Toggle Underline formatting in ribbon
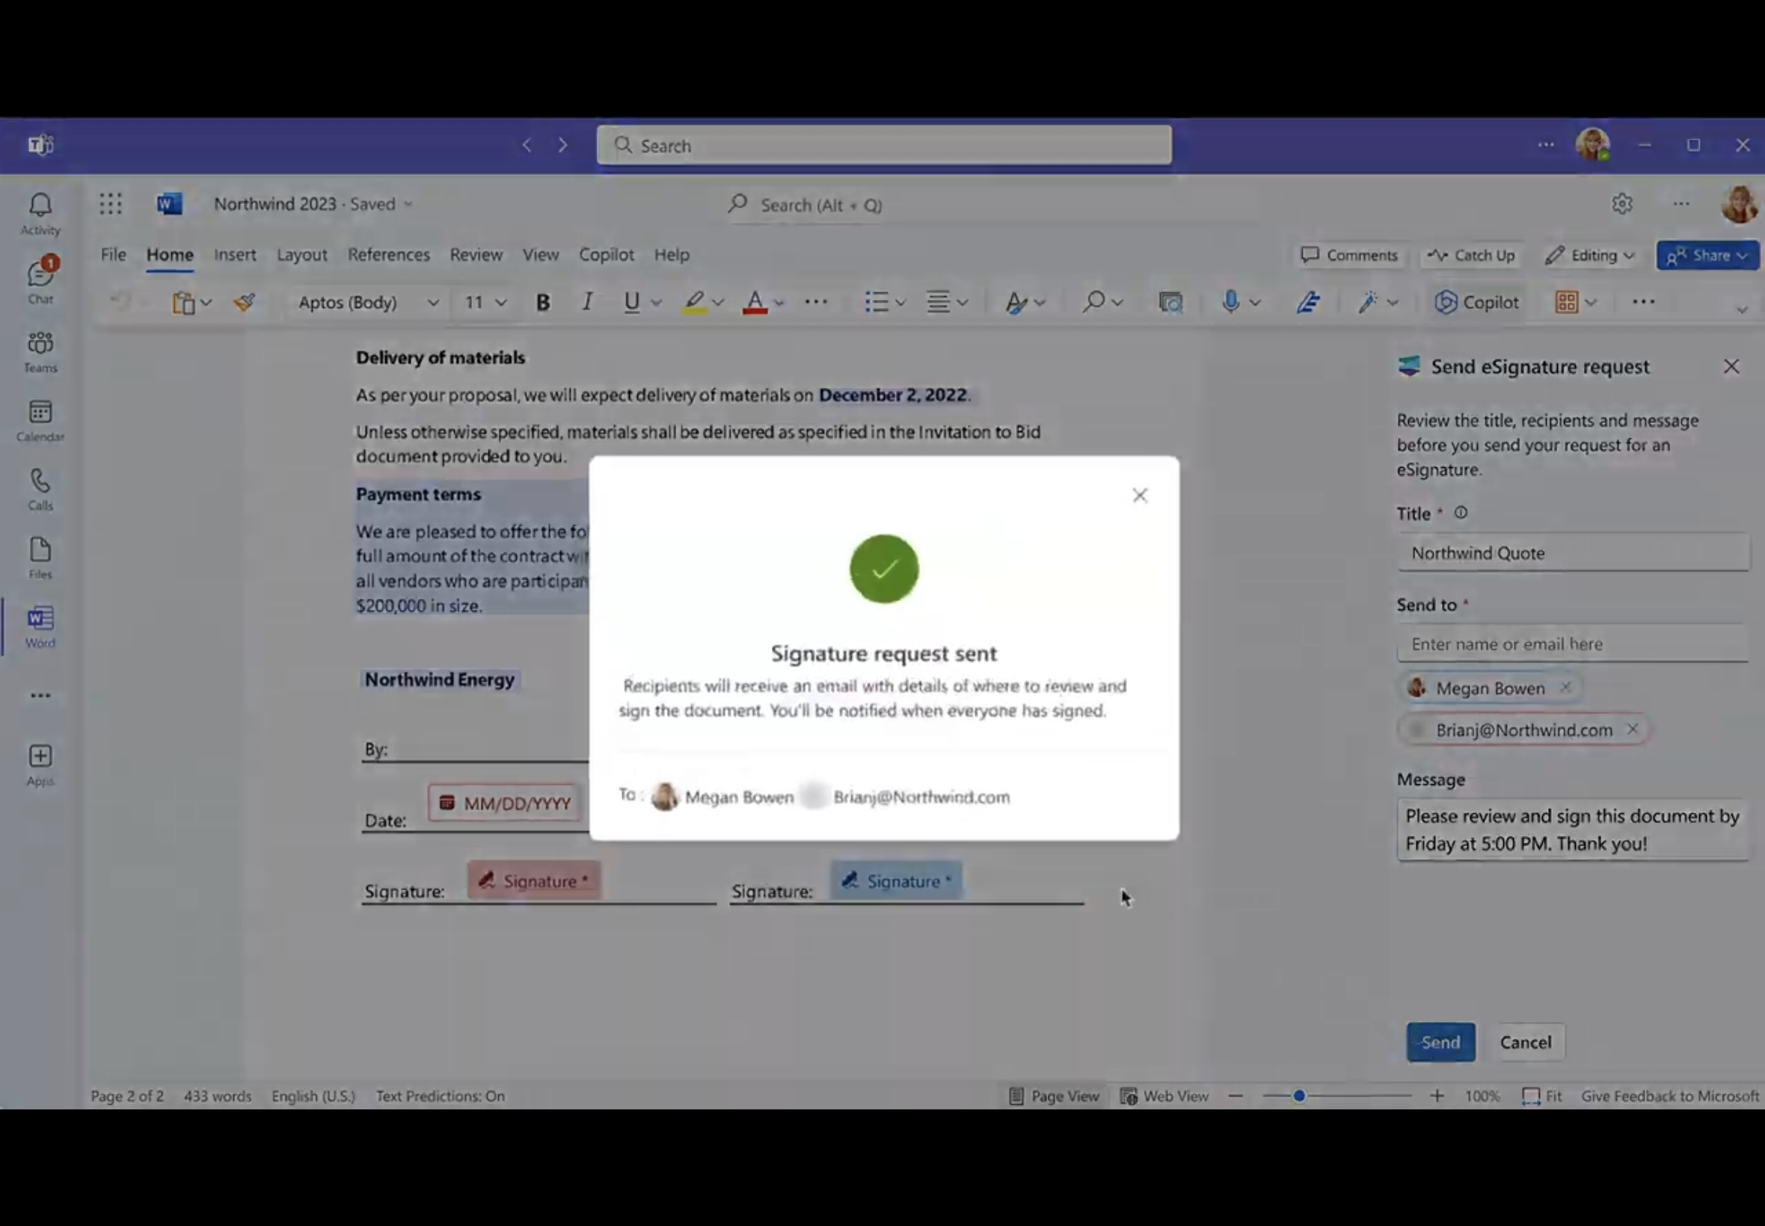The height and width of the screenshot is (1226, 1765). tap(630, 301)
